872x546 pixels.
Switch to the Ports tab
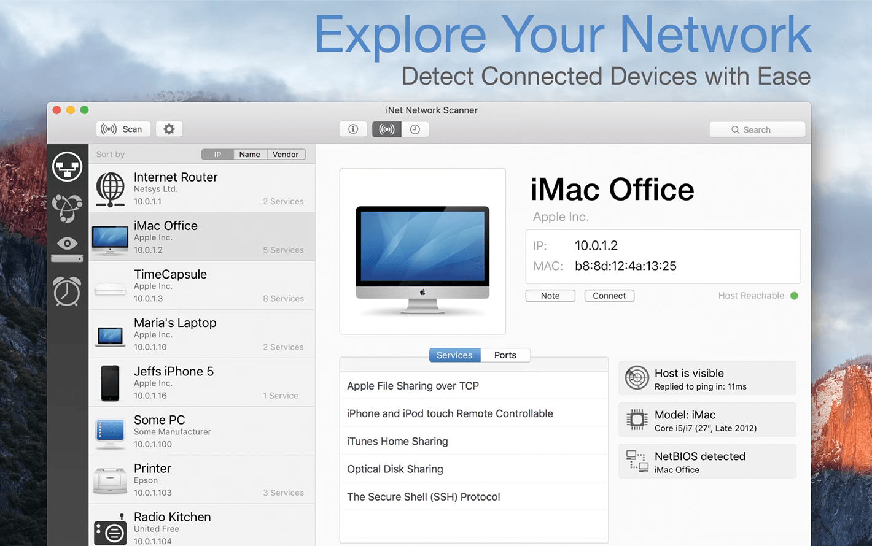pyautogui.click(x=505, y=355)
